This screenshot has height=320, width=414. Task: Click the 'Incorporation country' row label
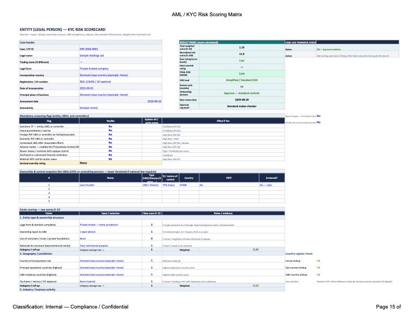32,75
